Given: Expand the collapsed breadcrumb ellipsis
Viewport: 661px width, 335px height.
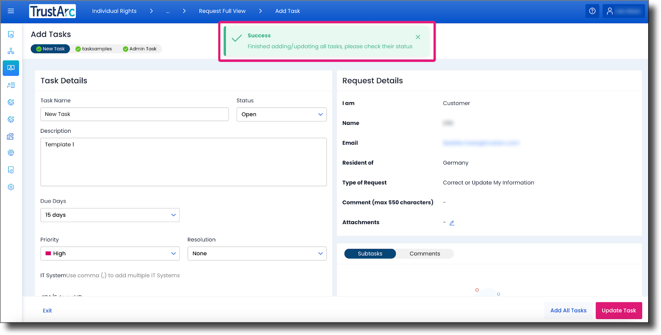Looking at the screenshot, I should [x=168, y=11].
